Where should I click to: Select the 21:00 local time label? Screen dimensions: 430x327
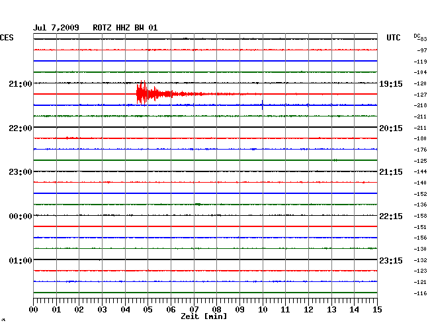click(x=21, y=83)
